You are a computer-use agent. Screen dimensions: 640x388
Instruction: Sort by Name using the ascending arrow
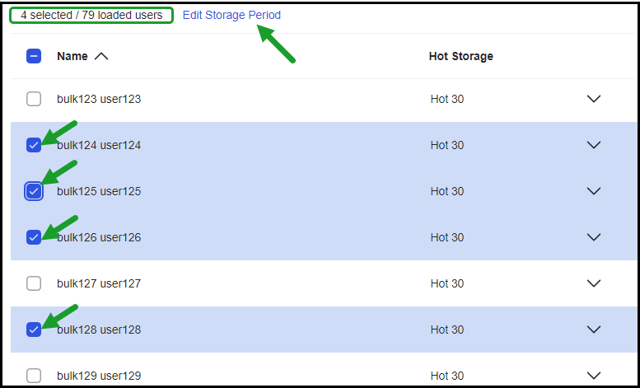click(101, 56)
